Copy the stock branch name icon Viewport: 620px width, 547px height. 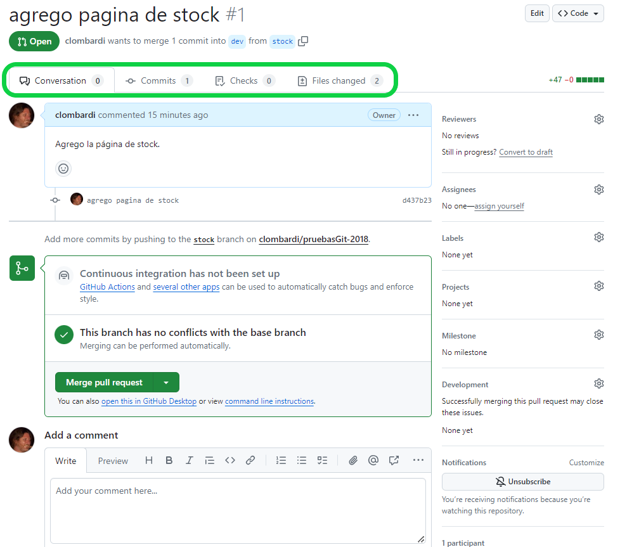303,41
